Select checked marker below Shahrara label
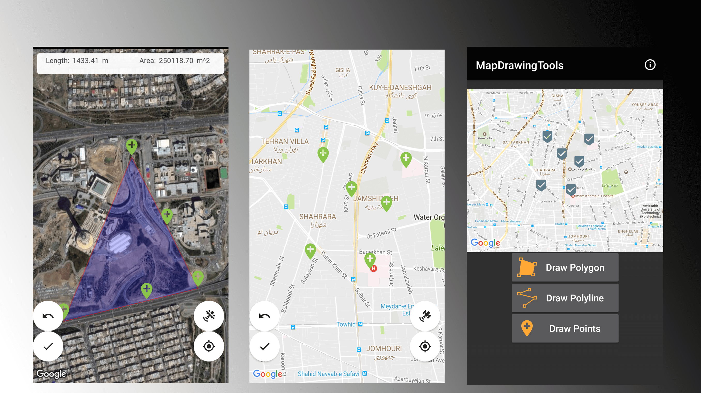The height and width of the screenshot is (393, 701). click(541, 185)
